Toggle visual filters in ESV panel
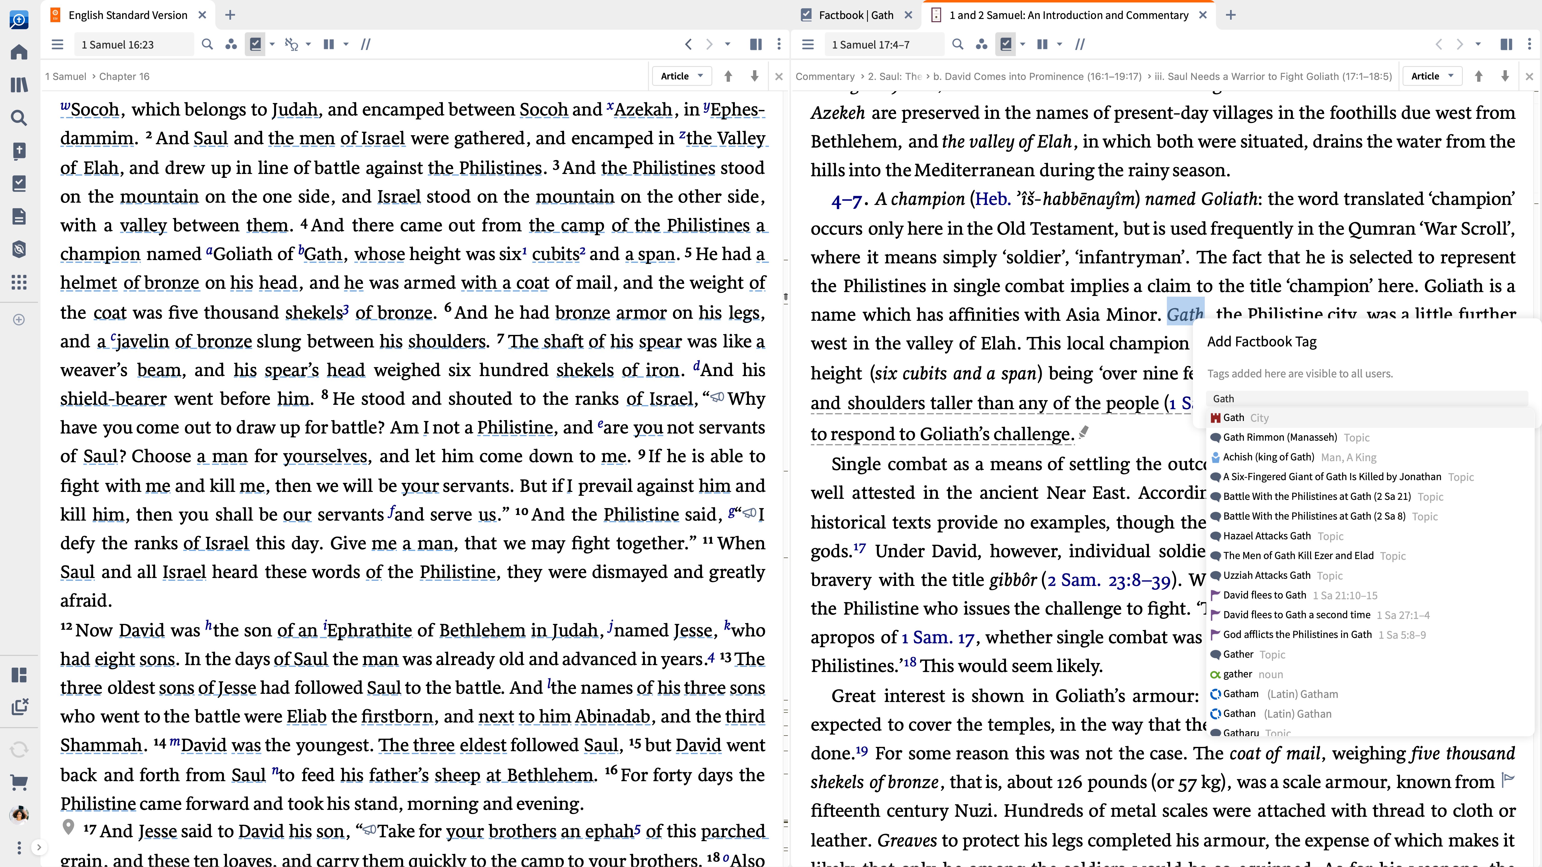The height and width of the screenshot is (867, 1542). (256, 44)
